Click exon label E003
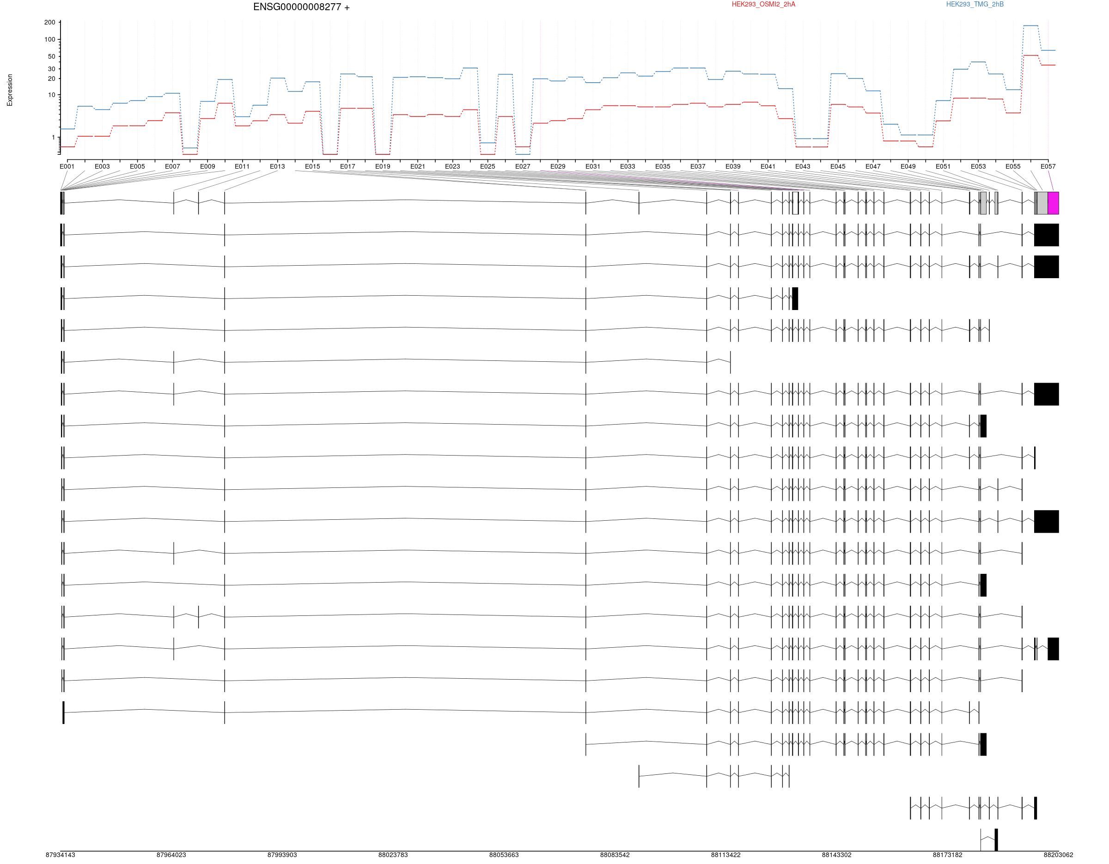 [102, 166]
